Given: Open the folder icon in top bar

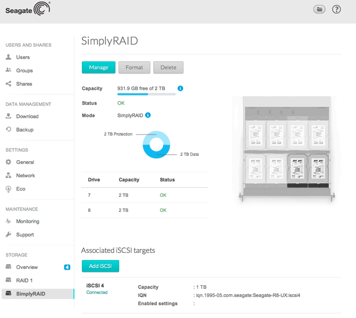Looking at the screenshot, I should (319, 9).
